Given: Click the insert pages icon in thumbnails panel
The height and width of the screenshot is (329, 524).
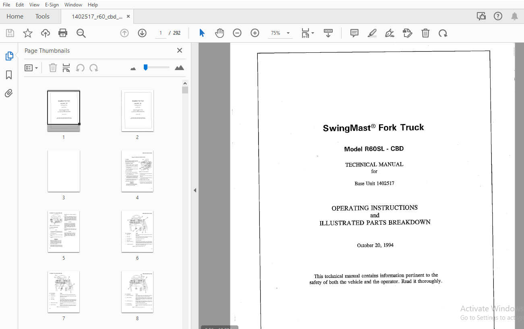Looking at the screenshot, I should pos(66,68).
